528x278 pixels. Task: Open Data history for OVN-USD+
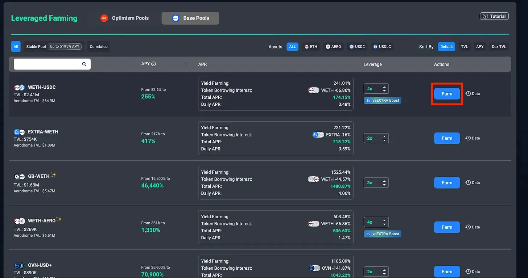[473, 272]
